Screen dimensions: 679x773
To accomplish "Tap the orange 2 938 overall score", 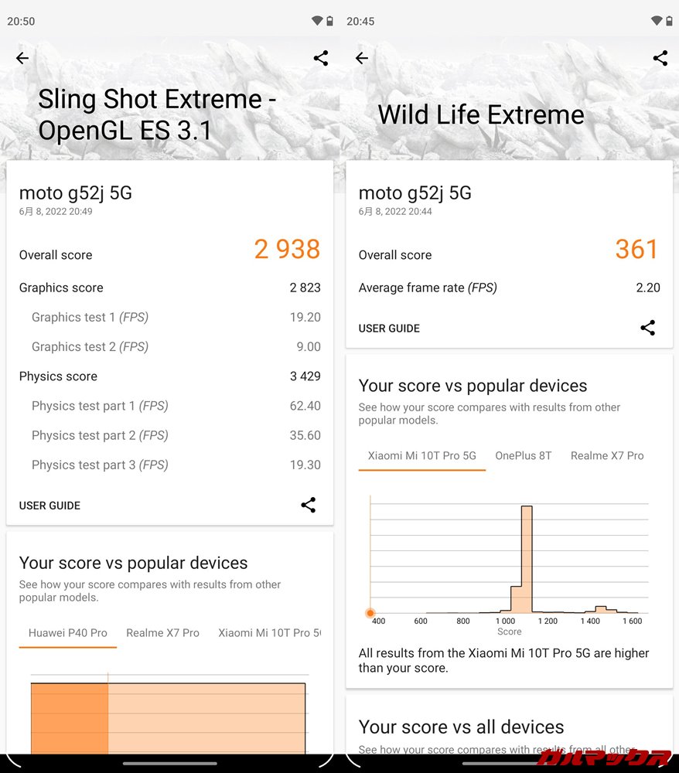I will click(287, 250).
